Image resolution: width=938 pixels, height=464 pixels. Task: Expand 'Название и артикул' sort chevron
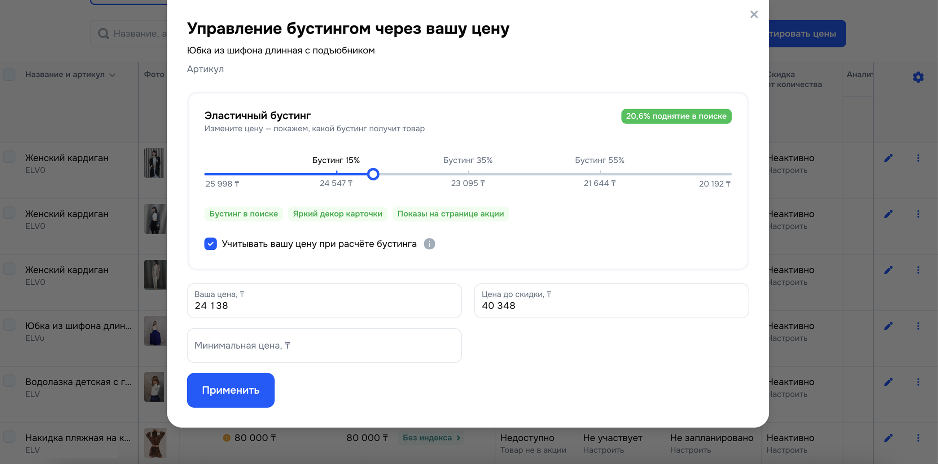coord(113,75)
